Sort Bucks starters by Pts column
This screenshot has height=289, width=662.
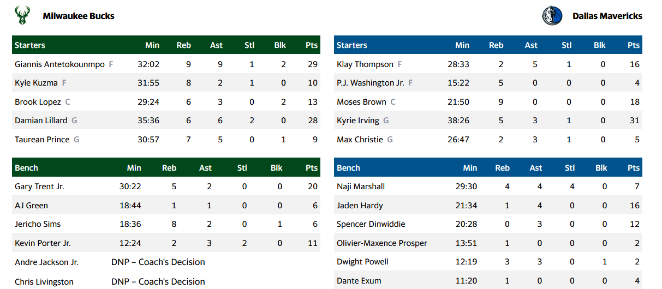(x=312, y=45)
